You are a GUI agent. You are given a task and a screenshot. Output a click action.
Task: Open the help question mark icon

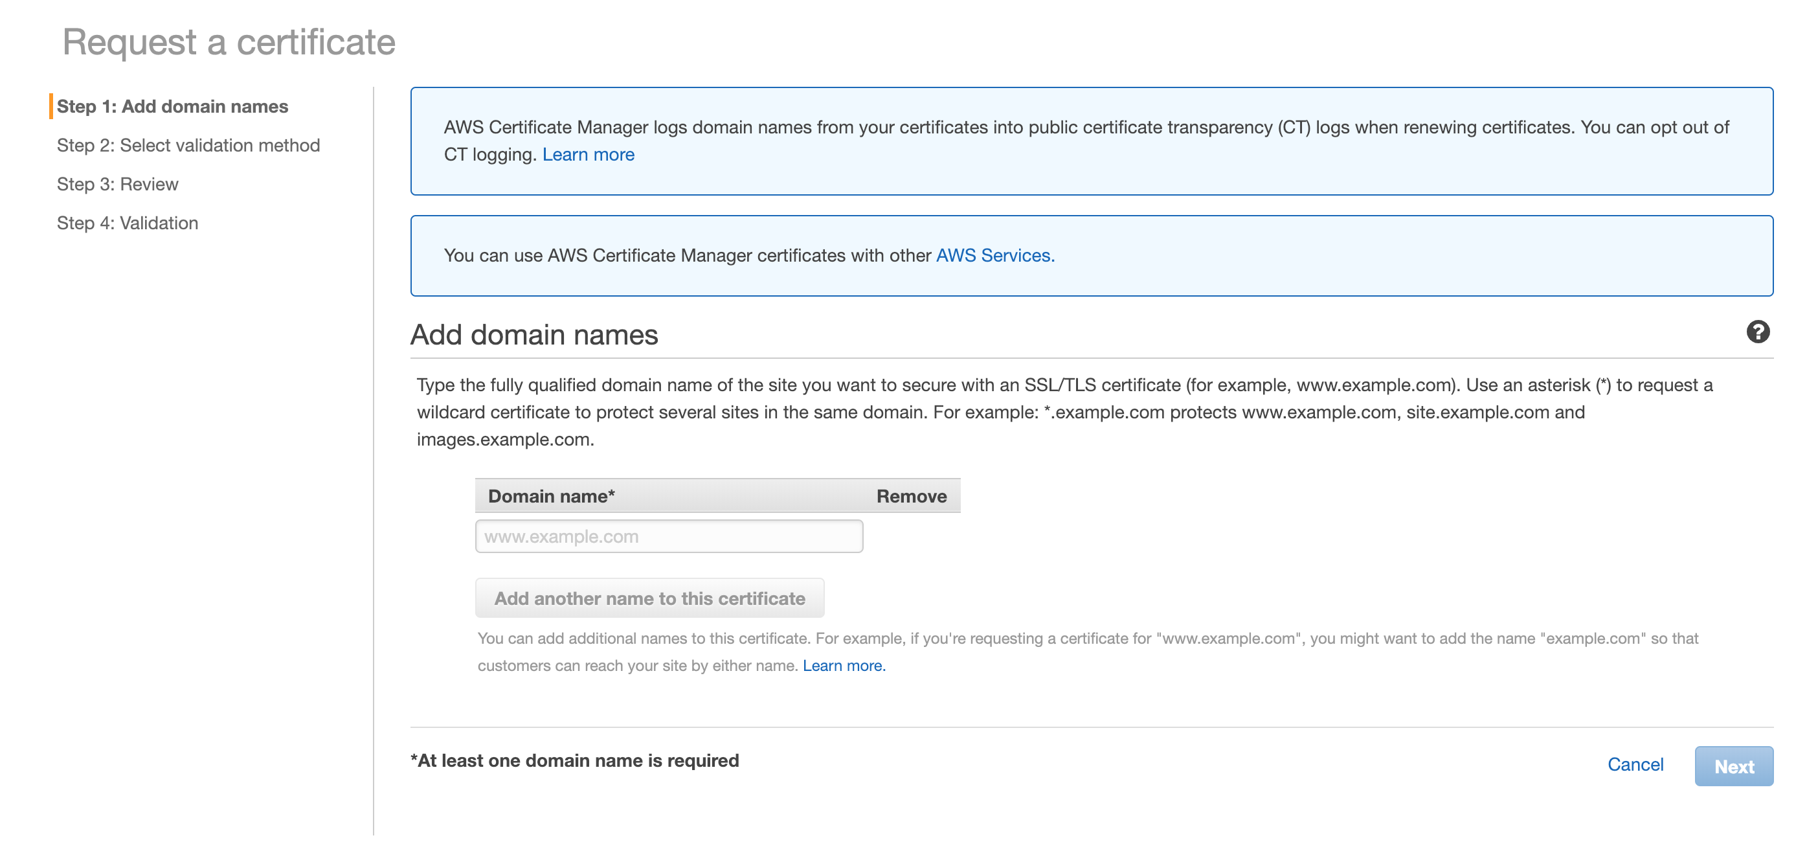[x=1757, y=332]
